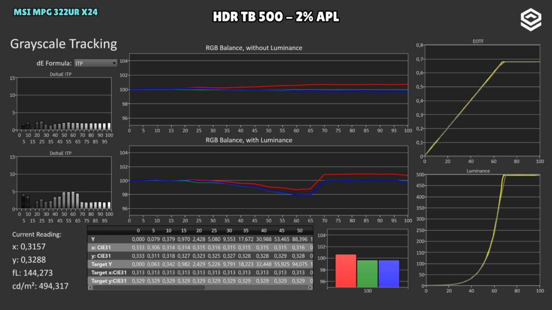Click the Target Y value '18,223' cell
Screen dimensions: 552x310
point(246,264)
